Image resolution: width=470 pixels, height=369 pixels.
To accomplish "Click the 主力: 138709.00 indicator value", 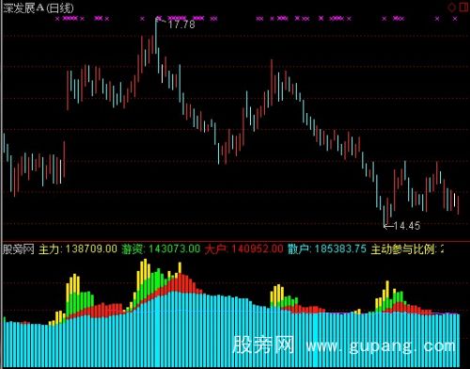I will 78,249.
